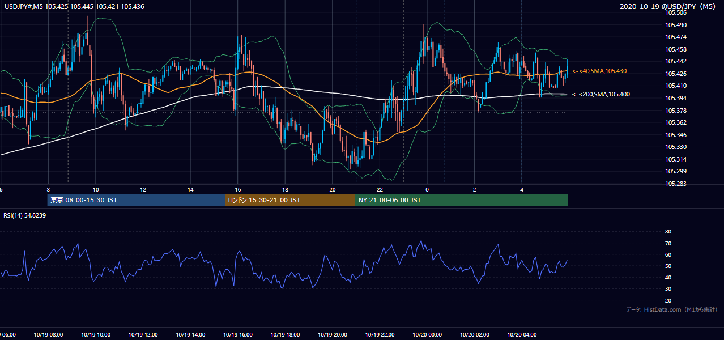Pick price axis value 105.458
Image resolution: width=724 pixels, height=340 pixels.
[676, 49]
